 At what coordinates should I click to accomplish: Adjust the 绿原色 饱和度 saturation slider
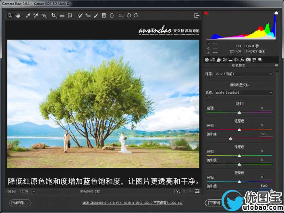[239, 165]
